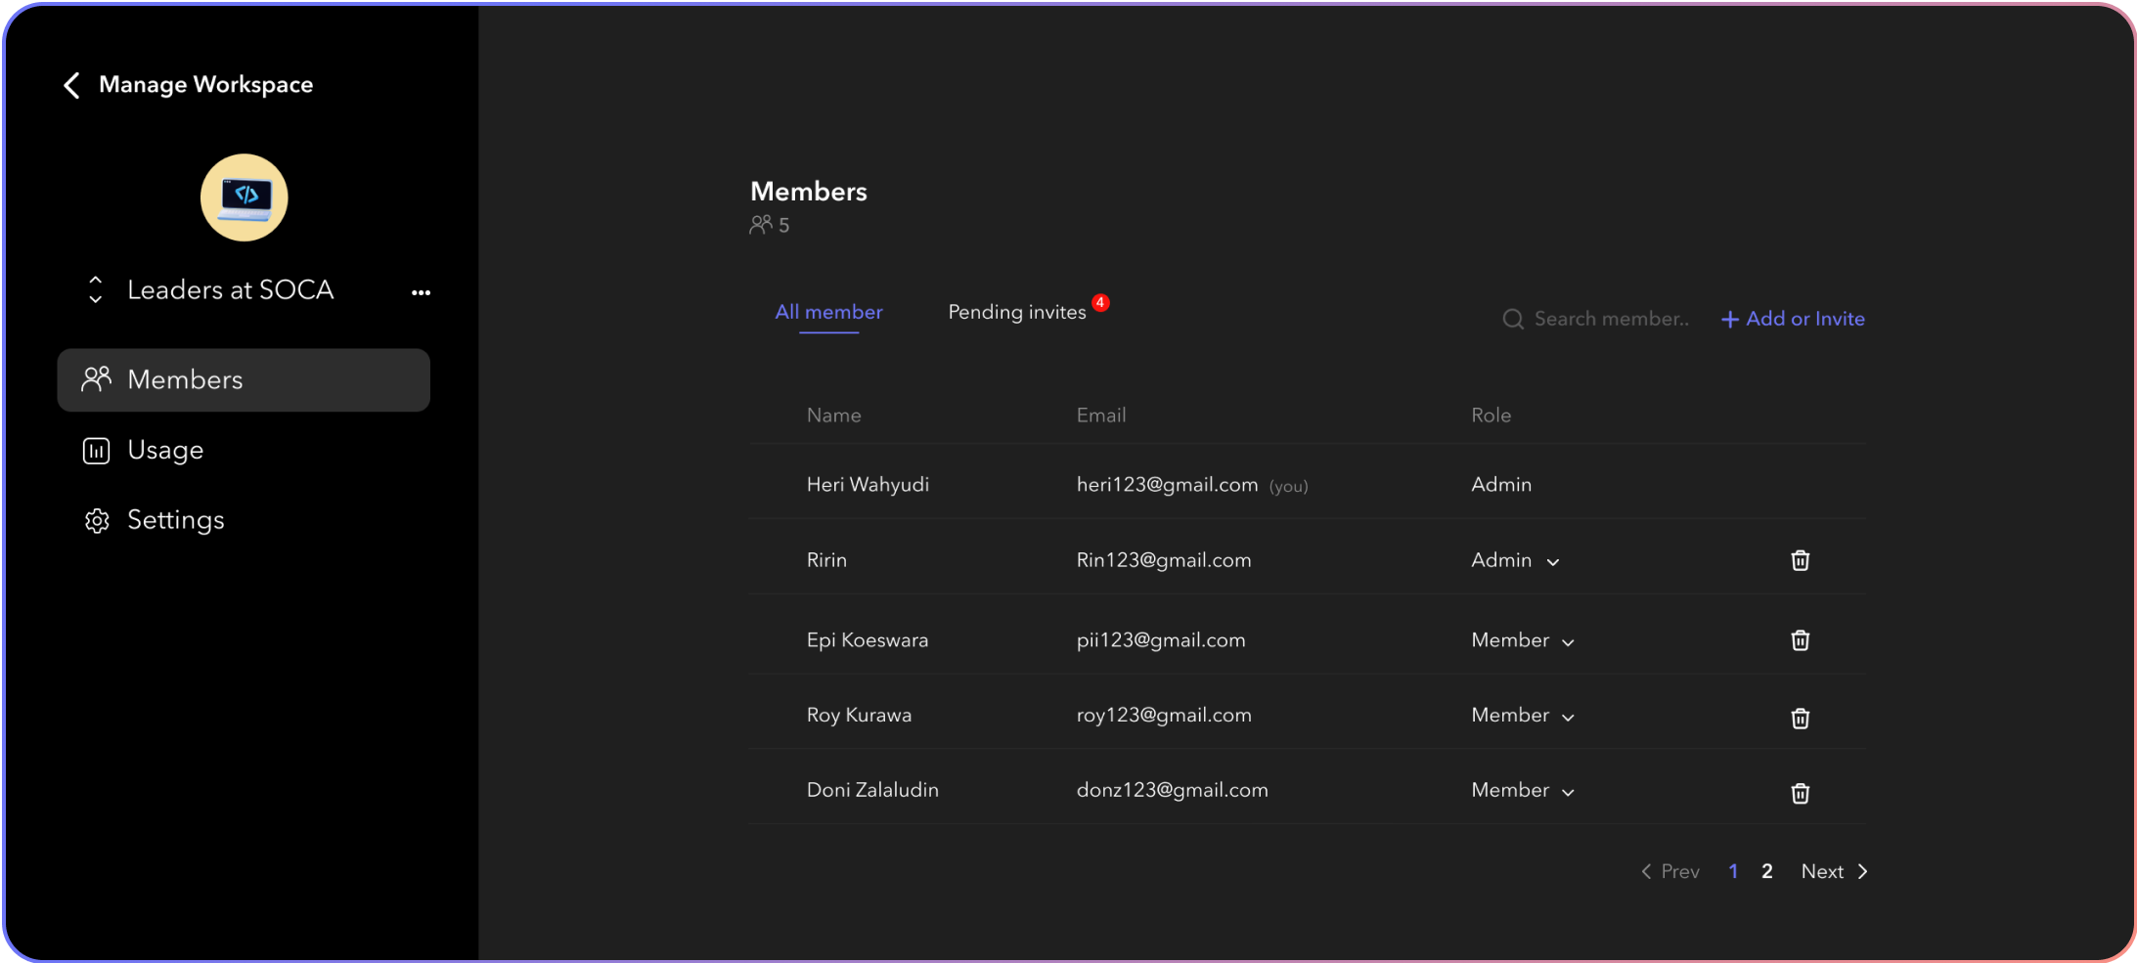Click the Name column header
This screenshot has width=2137, height=963.
pos(834,416)
